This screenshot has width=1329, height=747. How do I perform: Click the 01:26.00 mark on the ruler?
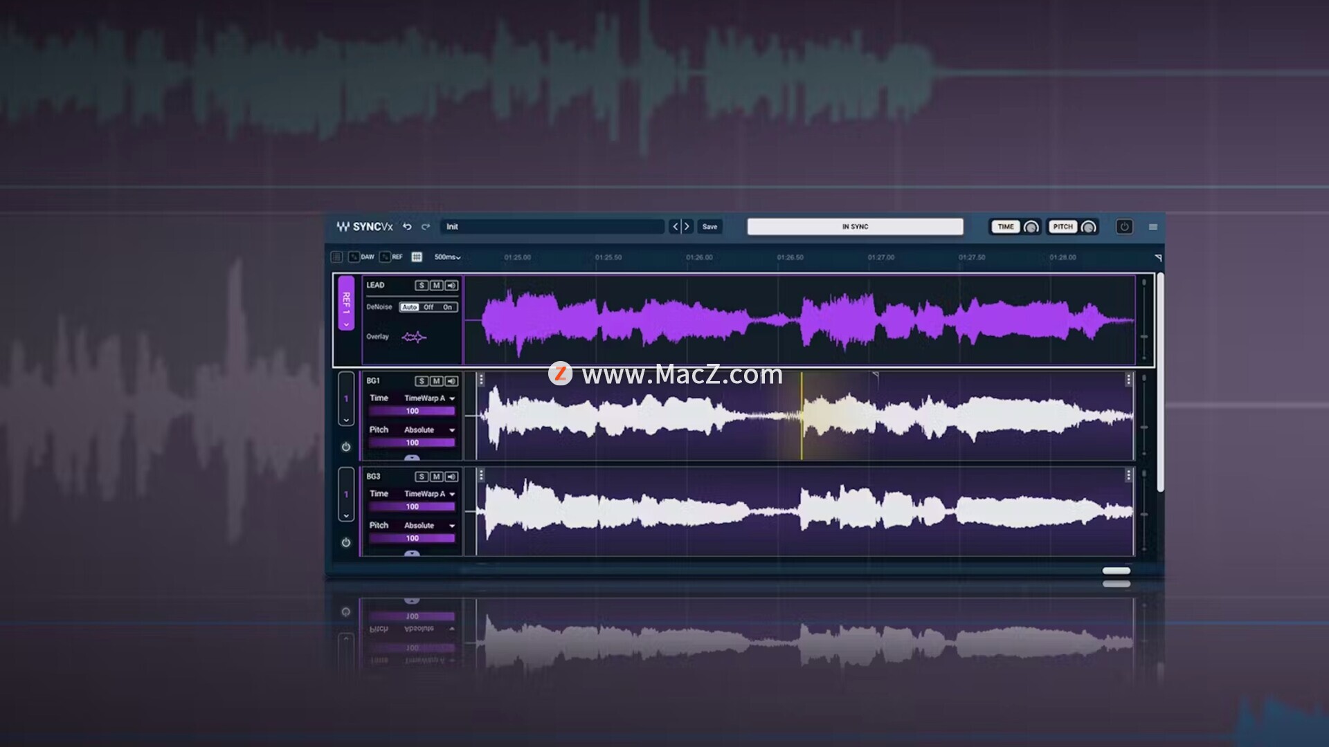tap(699, 257)
